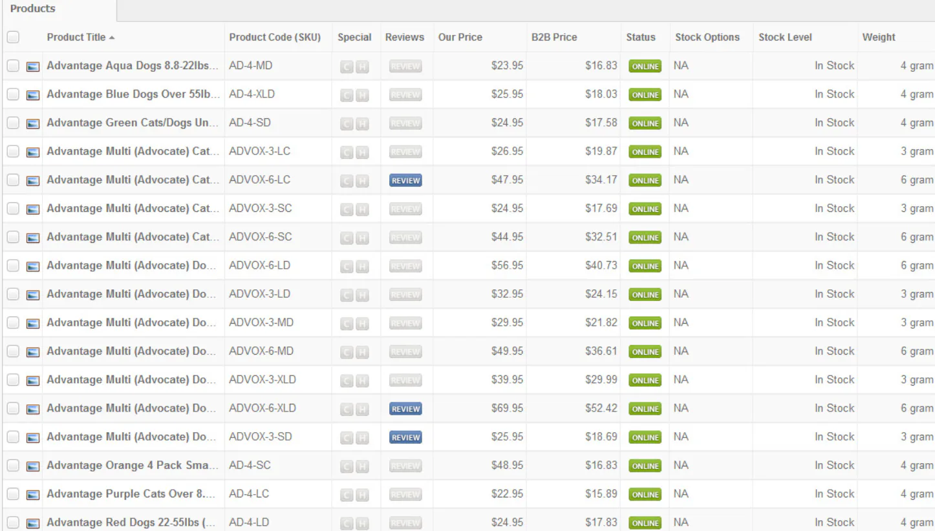This screenshot has height=531, width=935.
Task: Click the blue REVIEW badge for ADVOX-3-SD
Action: [405, 437]
